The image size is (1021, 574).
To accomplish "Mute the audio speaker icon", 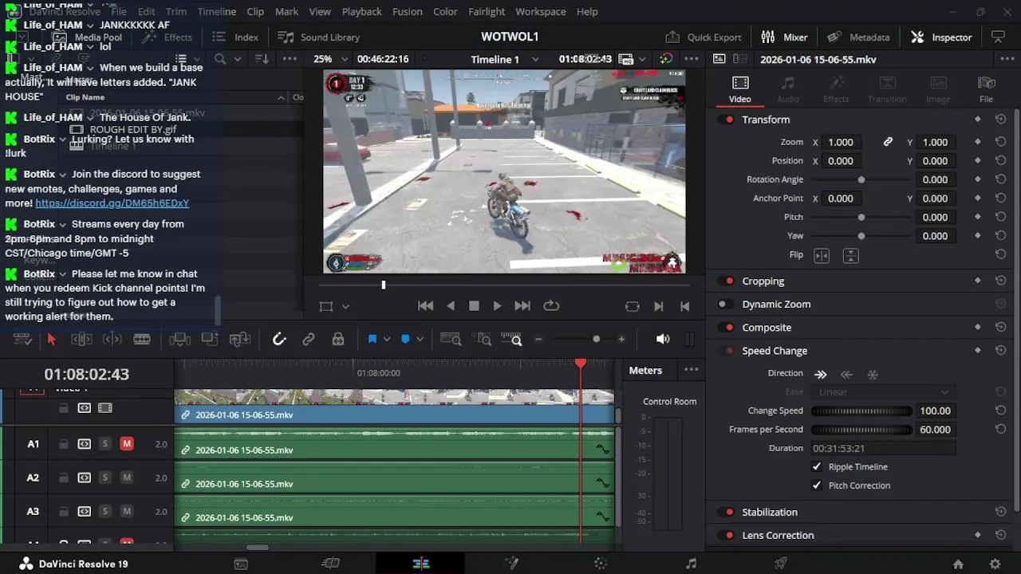I will (x=663, y=339).
